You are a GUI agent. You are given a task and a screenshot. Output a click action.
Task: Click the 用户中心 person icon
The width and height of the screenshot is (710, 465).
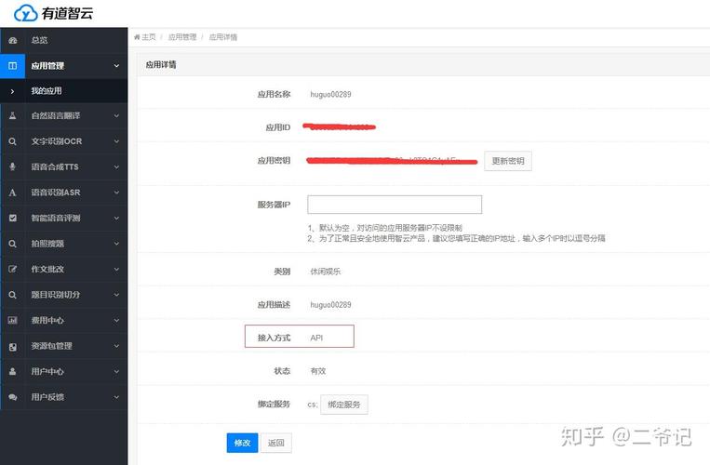13,371
